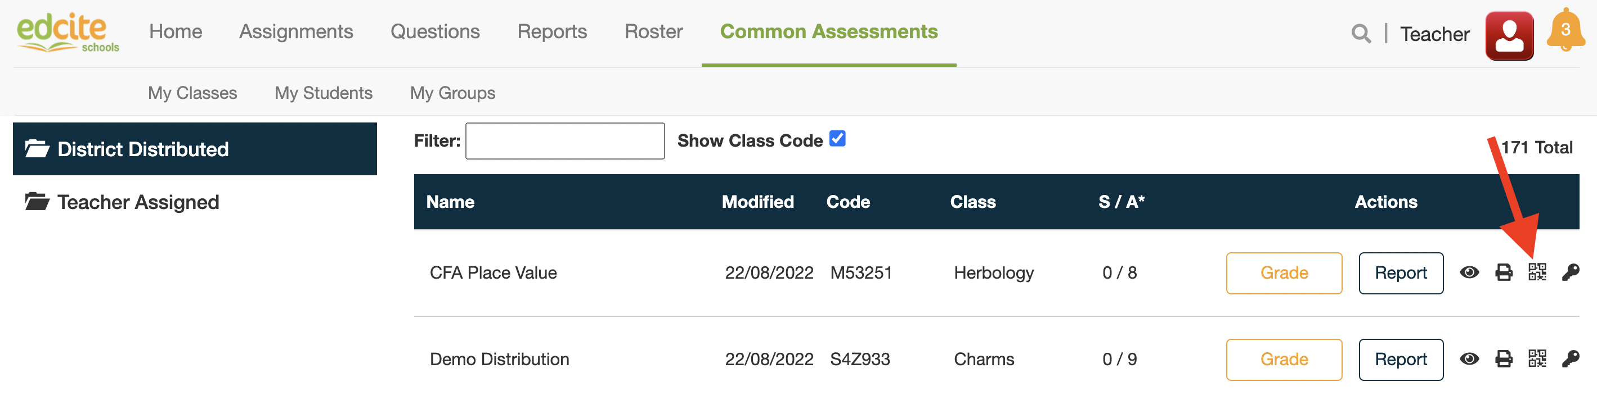The image size is (1597, 400).
Task: Open the My Students submenu link
Action: (323, 93)
